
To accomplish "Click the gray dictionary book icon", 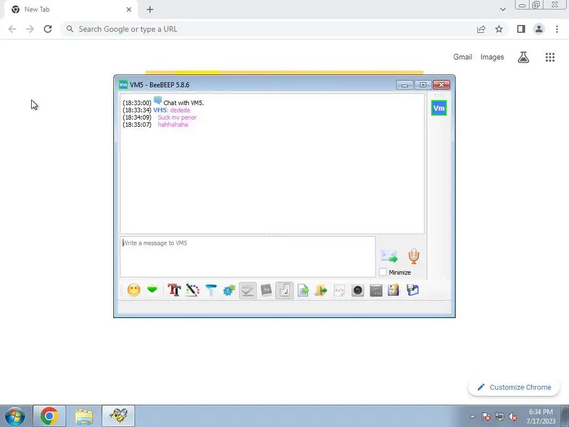I will pyautogui.click(x=266, y=290).
